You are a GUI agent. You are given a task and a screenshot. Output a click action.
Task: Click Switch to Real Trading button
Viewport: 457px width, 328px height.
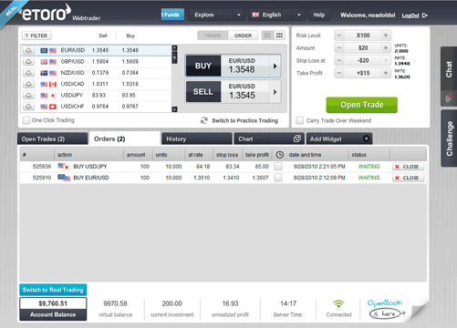[53, 290]
